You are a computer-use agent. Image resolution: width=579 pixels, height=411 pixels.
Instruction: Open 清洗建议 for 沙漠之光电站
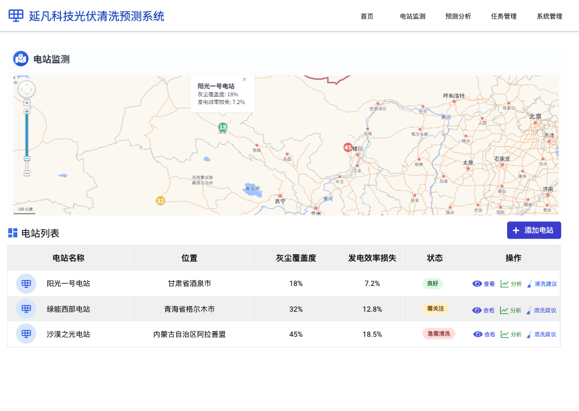541,334
